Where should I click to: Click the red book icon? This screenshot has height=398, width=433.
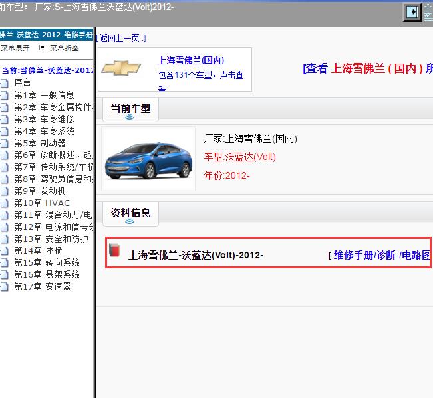pos(114,250)
